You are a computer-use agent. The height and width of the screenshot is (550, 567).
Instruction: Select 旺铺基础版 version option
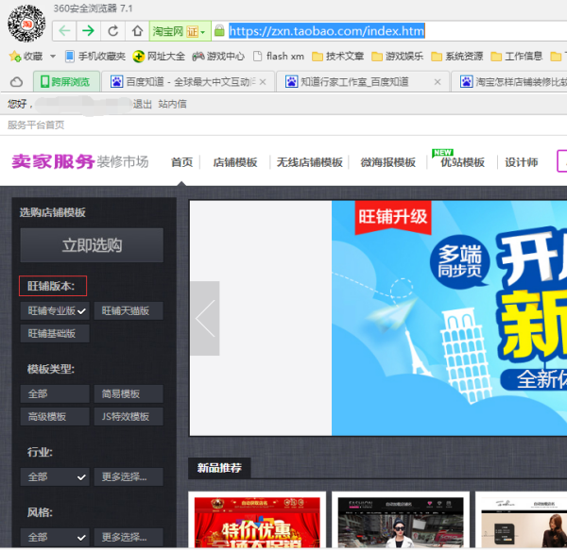pyautogui.click(x=55, y=333)
